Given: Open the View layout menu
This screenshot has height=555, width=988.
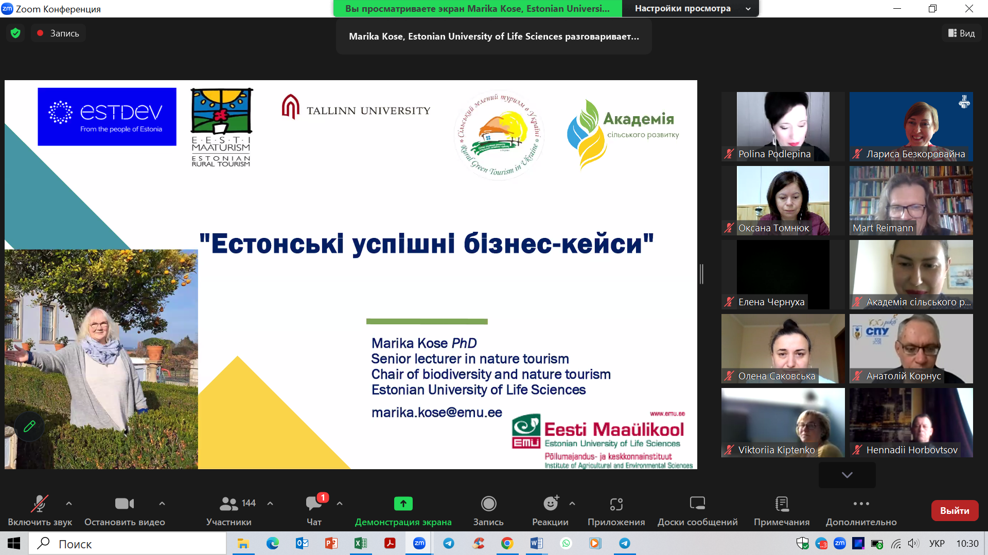Looking at the screenshot, I should pos(961,33).
